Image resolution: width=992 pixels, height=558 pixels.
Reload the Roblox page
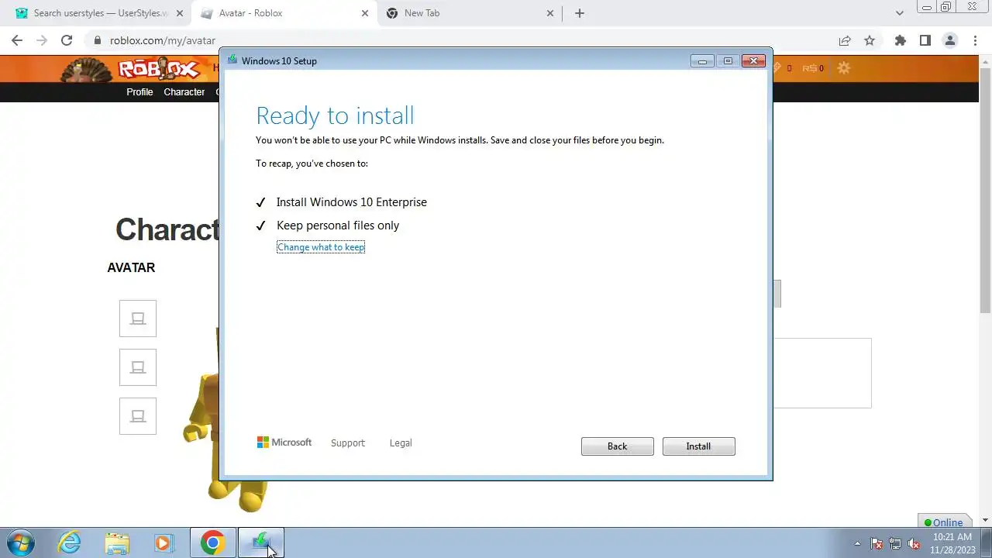67,40
